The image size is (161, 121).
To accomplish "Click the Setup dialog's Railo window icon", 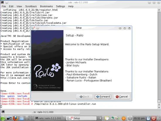I will coord(33,28).
